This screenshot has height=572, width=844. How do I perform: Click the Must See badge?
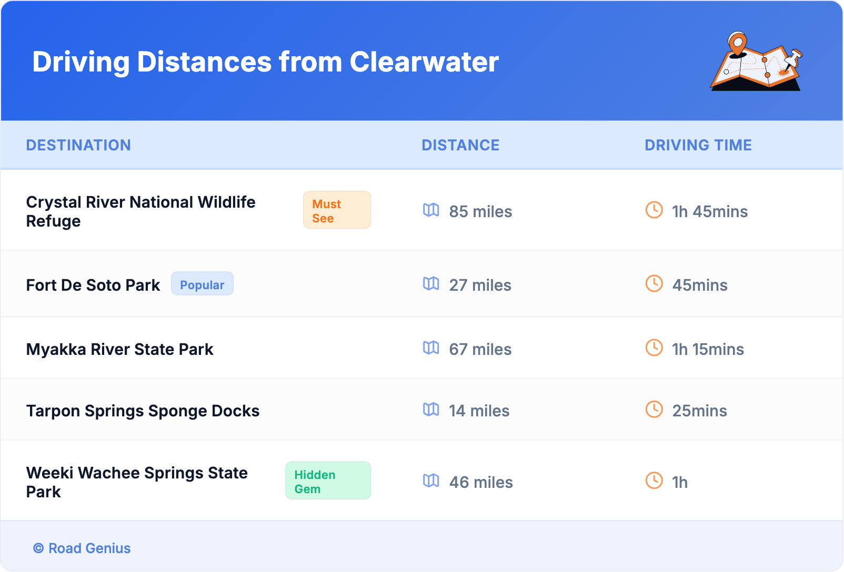(x=337, y=210)
